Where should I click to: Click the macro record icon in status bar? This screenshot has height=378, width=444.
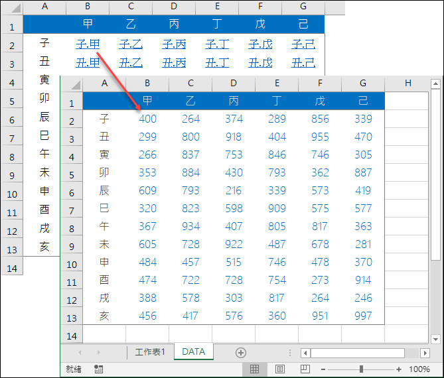point(98,369)
